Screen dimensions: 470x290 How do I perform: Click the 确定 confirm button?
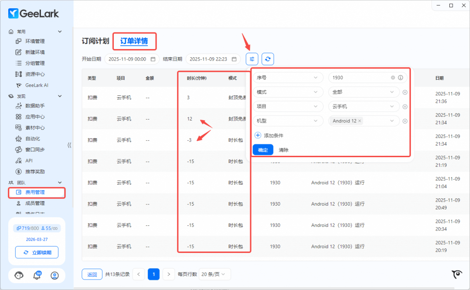coord(263,150)
